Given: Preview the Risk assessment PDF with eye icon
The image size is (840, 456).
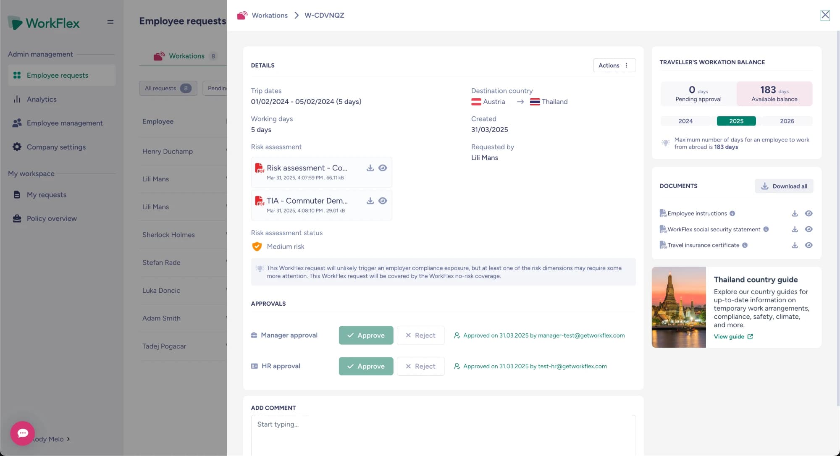Looking at the screenshot, I should [383, 168].
